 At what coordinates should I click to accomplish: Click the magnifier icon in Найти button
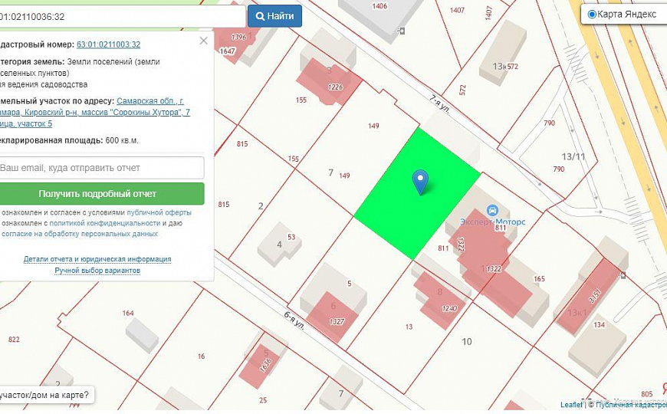[x=260, y=16]
